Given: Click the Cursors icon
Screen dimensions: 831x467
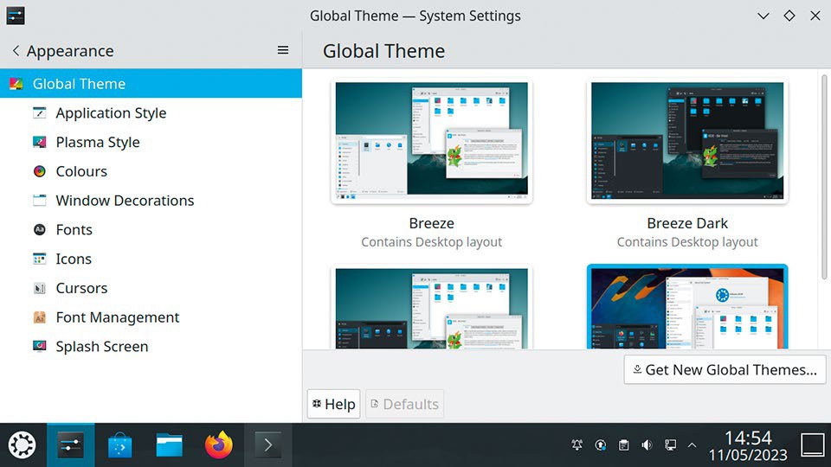Looking at the screenshot, I should [40, 288].
